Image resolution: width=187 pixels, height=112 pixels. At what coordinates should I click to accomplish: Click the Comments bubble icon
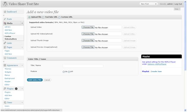point(5,58)
